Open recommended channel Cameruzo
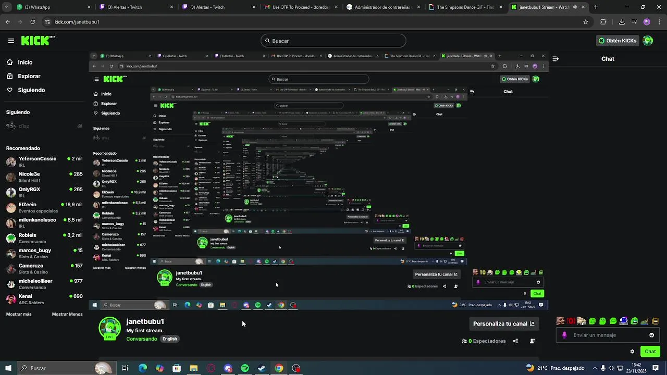 tap(44, 269)
